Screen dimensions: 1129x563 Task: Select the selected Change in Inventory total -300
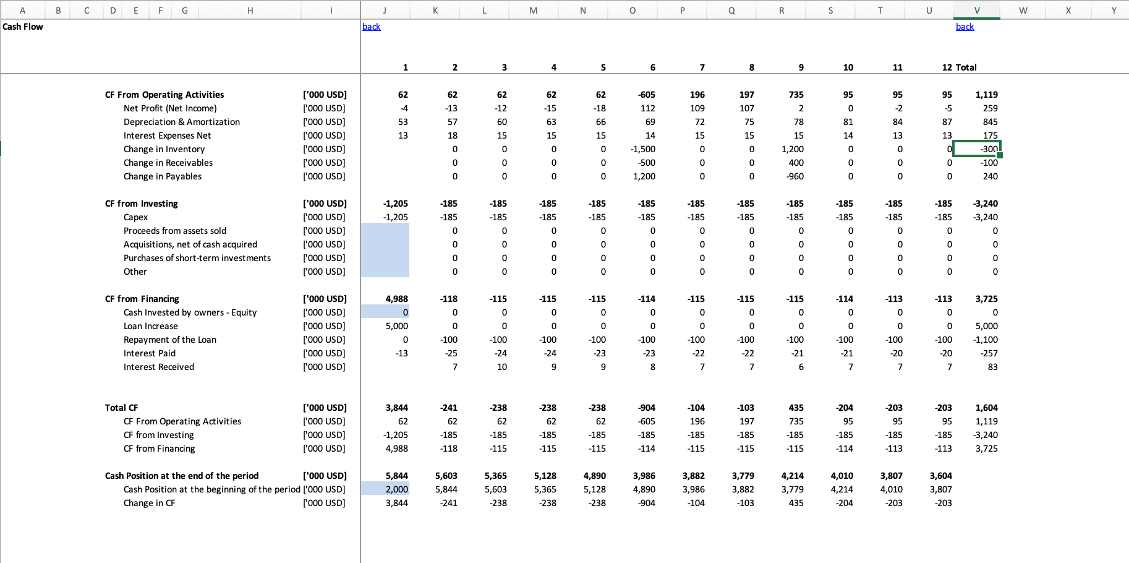point(977,149)
